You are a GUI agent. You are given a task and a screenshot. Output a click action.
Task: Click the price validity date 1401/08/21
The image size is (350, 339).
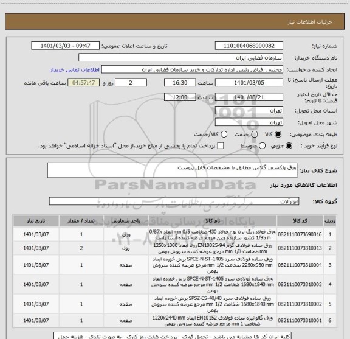click(249, 97)
